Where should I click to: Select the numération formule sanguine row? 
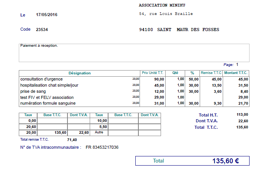[48, 103]
